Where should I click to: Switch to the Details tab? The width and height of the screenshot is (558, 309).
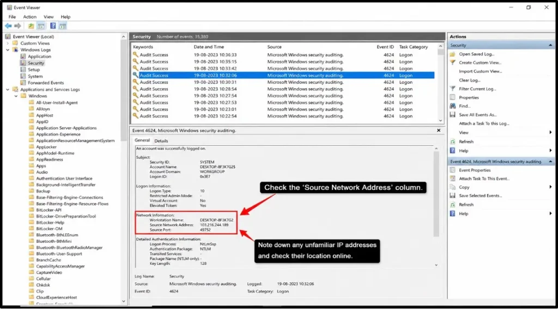[x=161, y=141]
